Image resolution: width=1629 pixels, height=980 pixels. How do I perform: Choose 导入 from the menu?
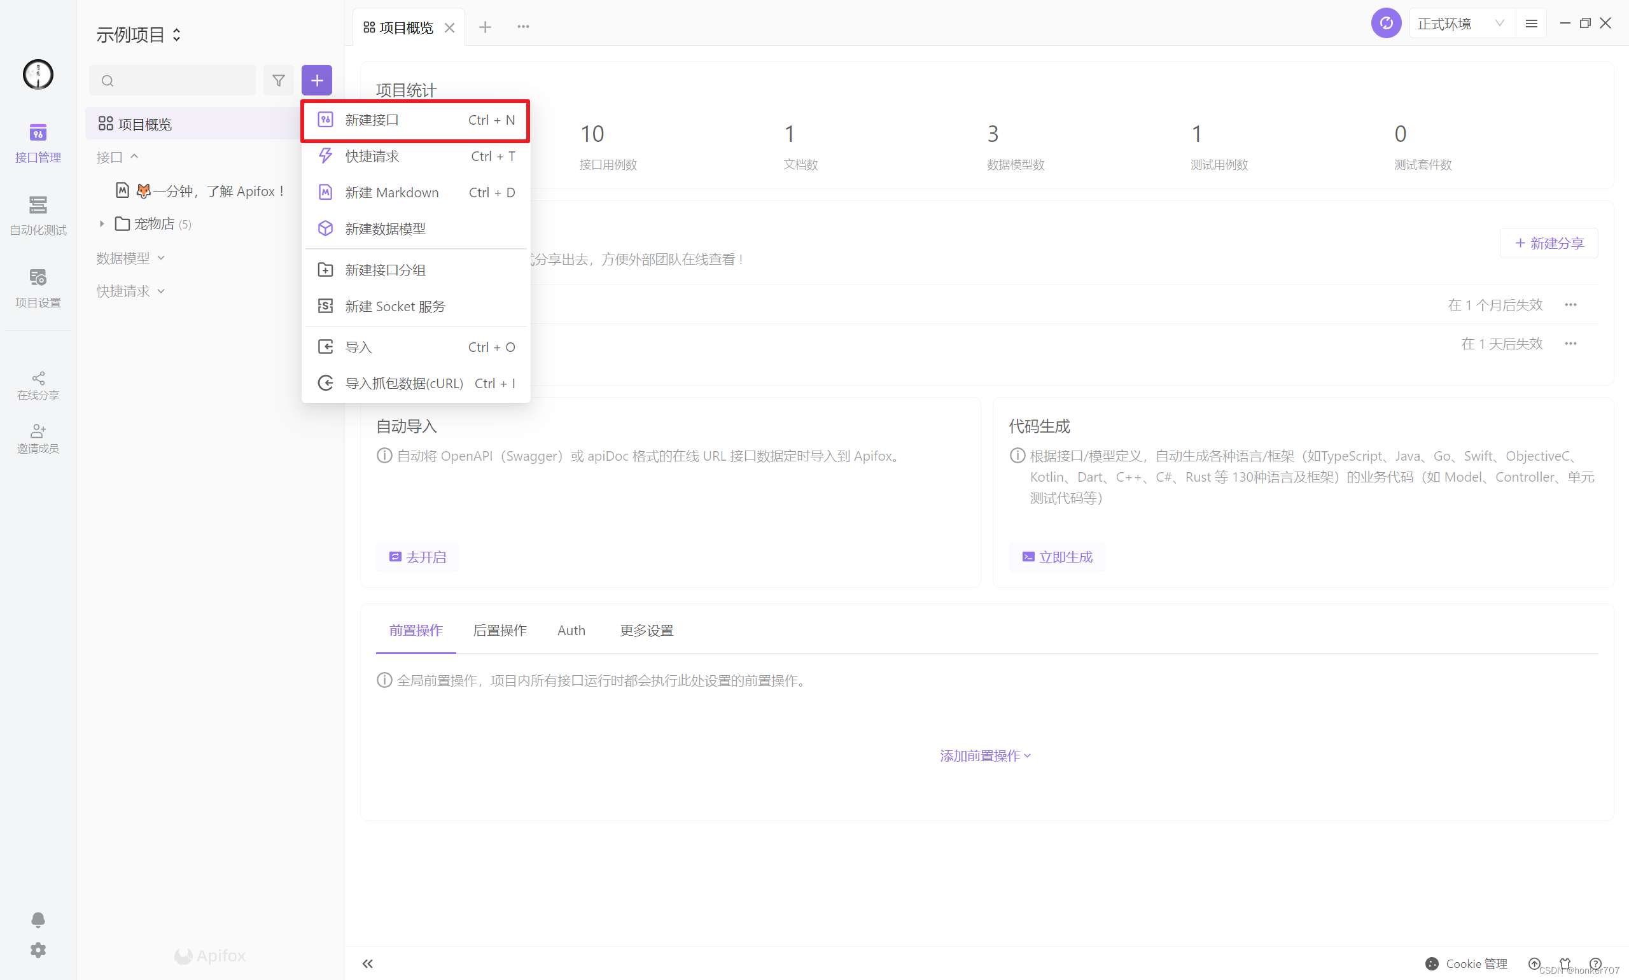(x=416, y=347)
